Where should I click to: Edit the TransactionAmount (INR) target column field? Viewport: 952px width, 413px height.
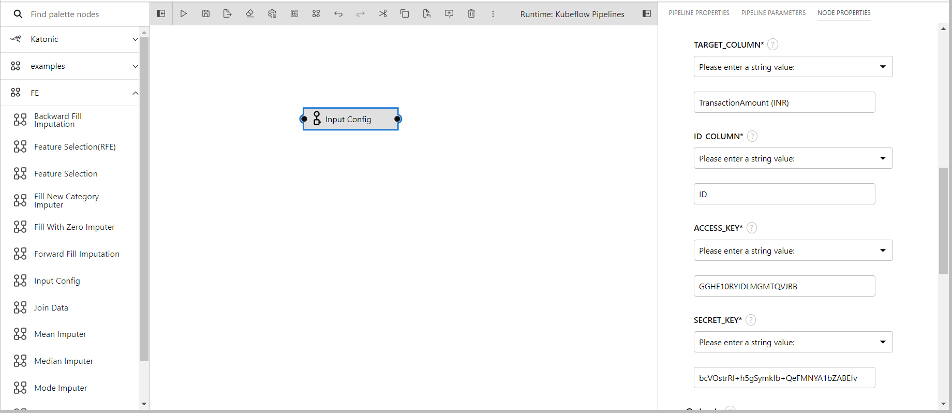pos(784,102)
